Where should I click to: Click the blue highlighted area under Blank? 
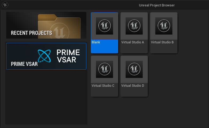click(x=104, y=49)
